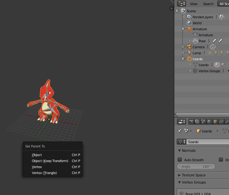229x195 pixels.
Task: Open the Search menu in Outliner header
Action: pyautogui.click(x=208, y=4)
